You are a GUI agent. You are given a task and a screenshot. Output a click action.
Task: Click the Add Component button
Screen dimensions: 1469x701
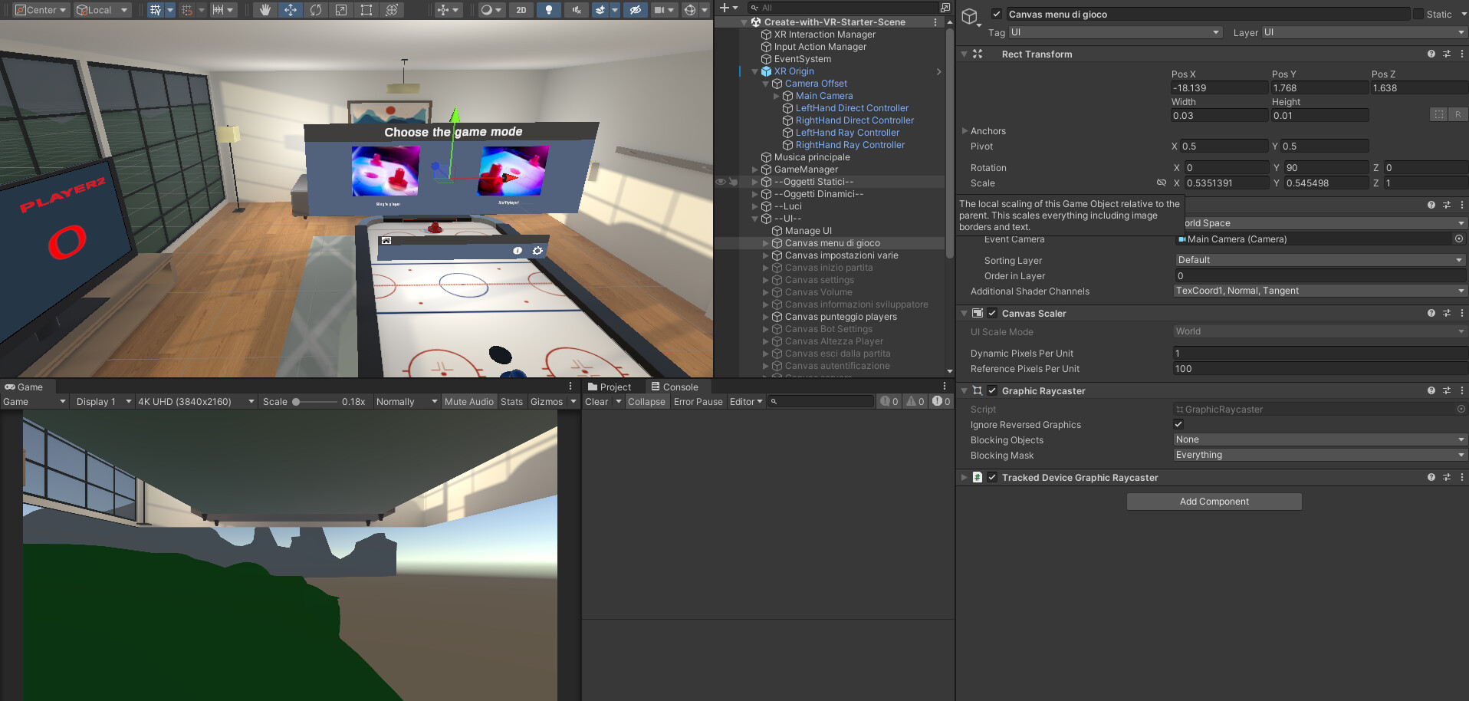[x=1214, y=501]
